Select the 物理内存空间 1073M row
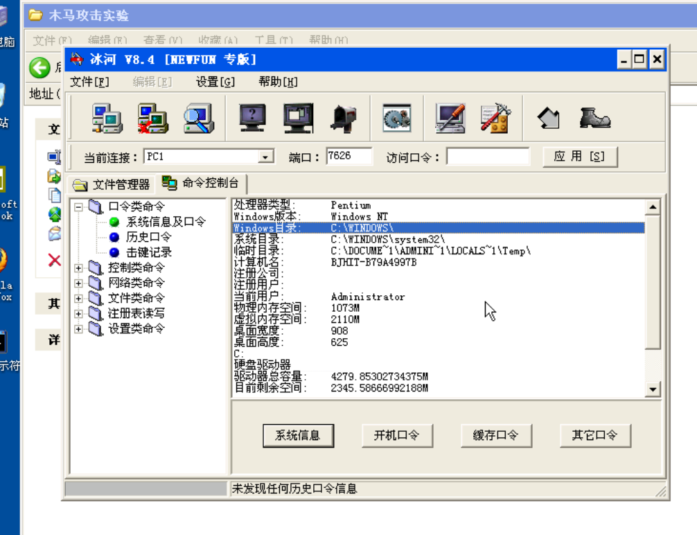 click(x=439, y=308)
